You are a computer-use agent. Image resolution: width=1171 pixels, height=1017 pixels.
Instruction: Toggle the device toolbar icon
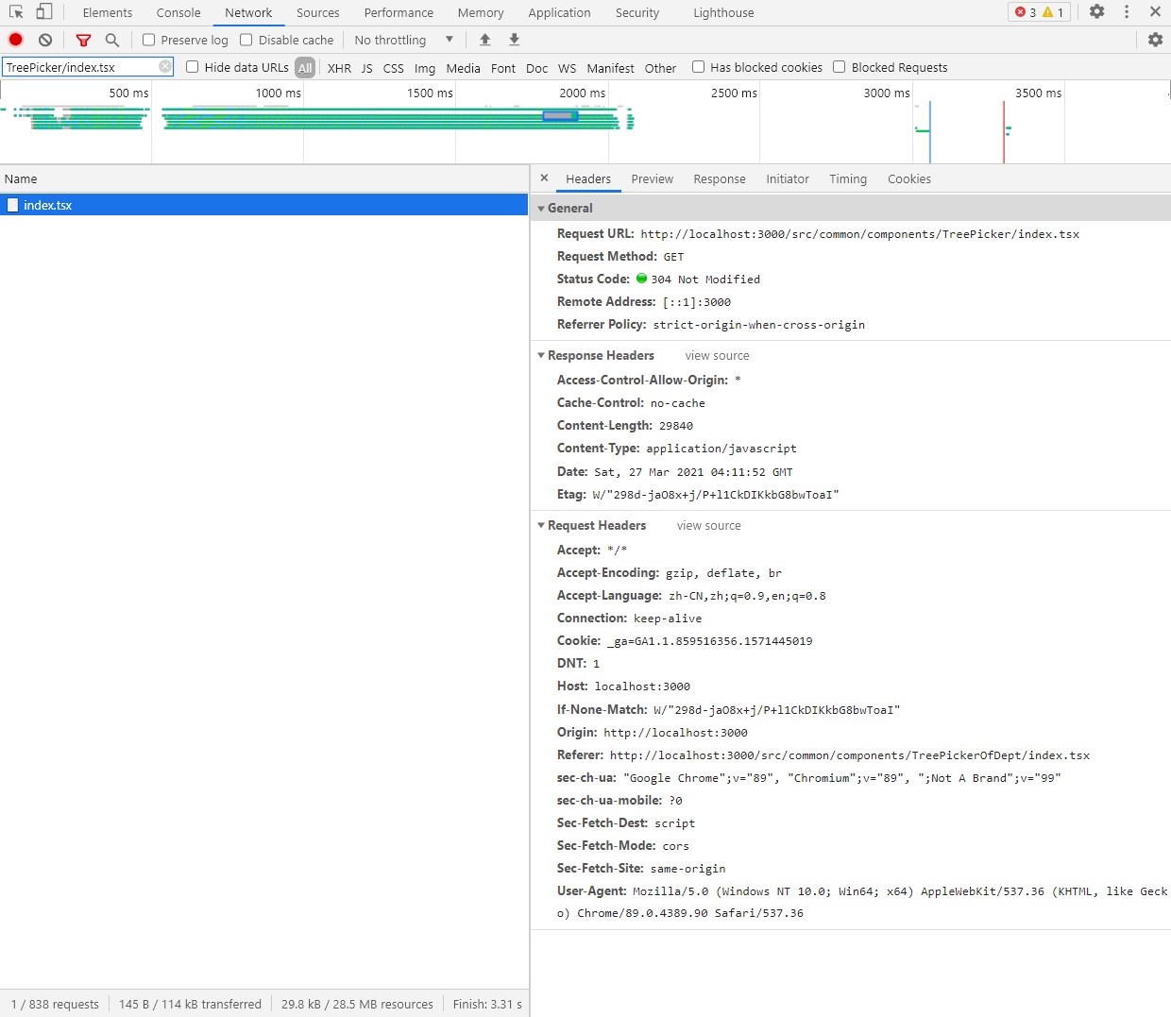click(x=44, y=12)
